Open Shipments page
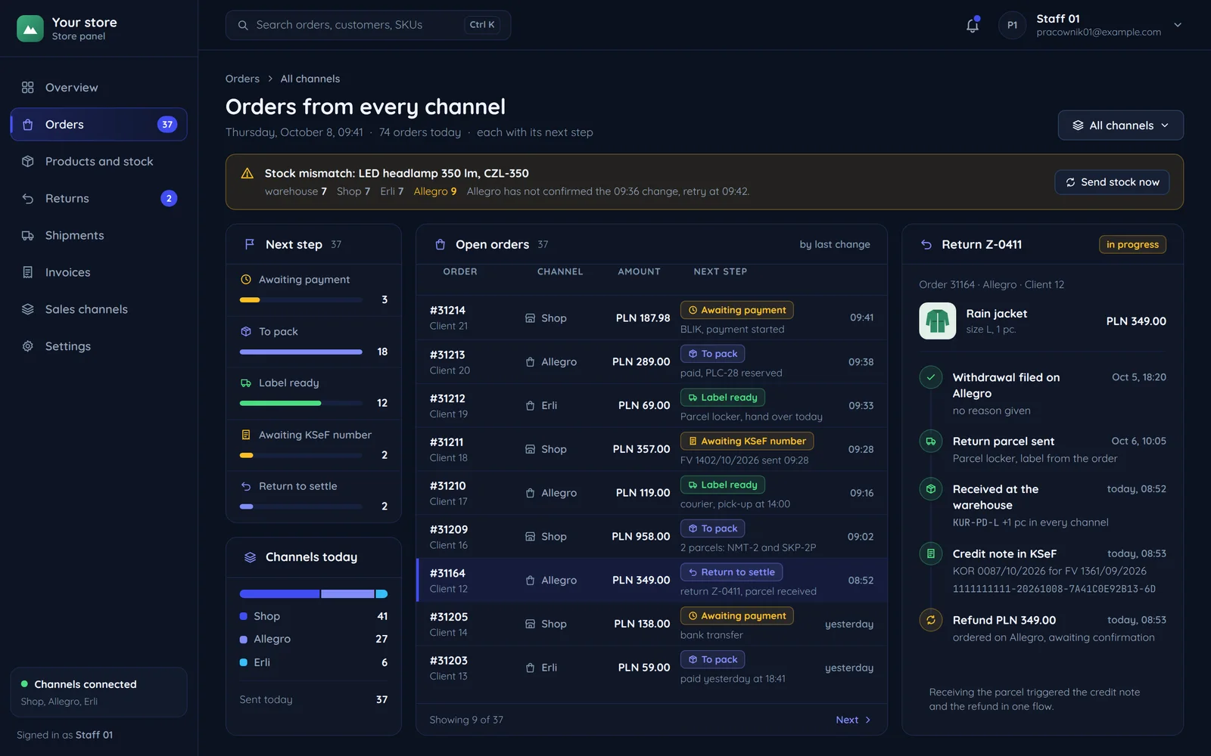This screenshot has height=756, width=1211. pos(98,236)
